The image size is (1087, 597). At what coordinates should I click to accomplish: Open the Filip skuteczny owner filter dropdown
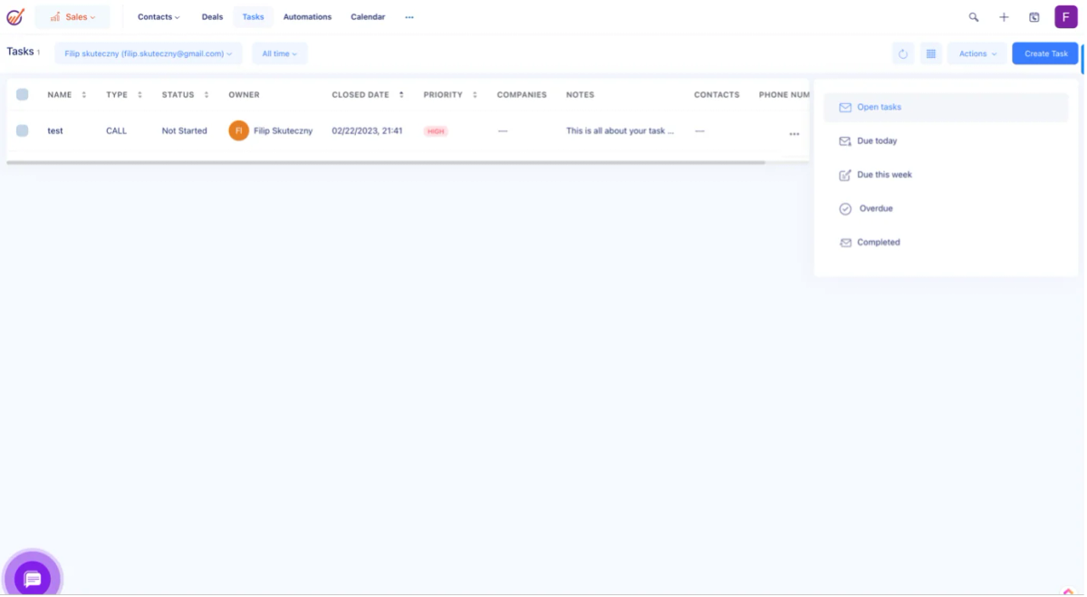(x=149, y=53)
